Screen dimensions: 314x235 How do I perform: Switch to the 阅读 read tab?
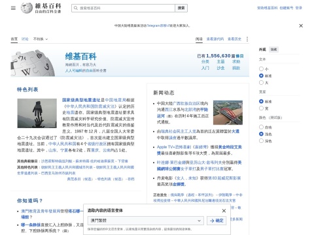tap(199, 39)
